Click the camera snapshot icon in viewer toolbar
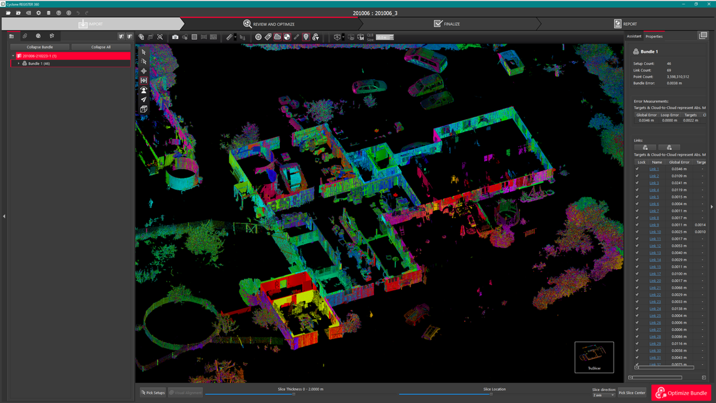Screen dimensions: 716x403 [x=175, y=37]
